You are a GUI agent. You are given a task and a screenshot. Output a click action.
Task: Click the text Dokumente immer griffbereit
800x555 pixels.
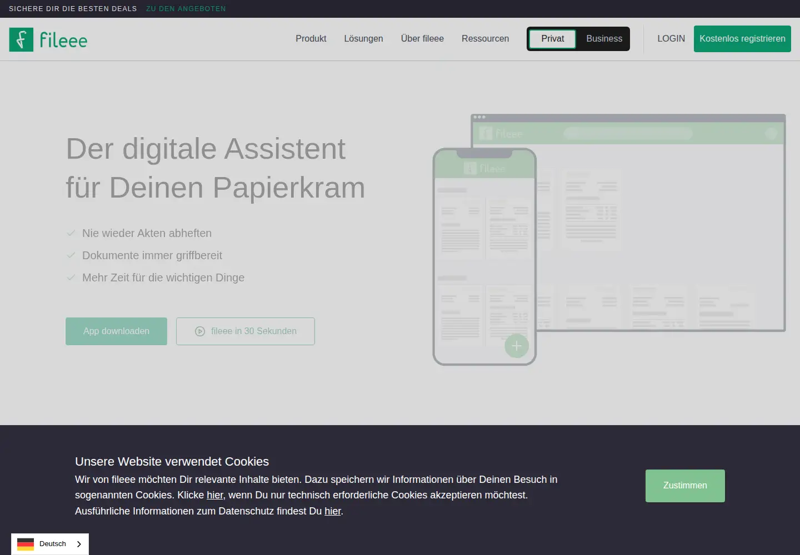(152, 256)
